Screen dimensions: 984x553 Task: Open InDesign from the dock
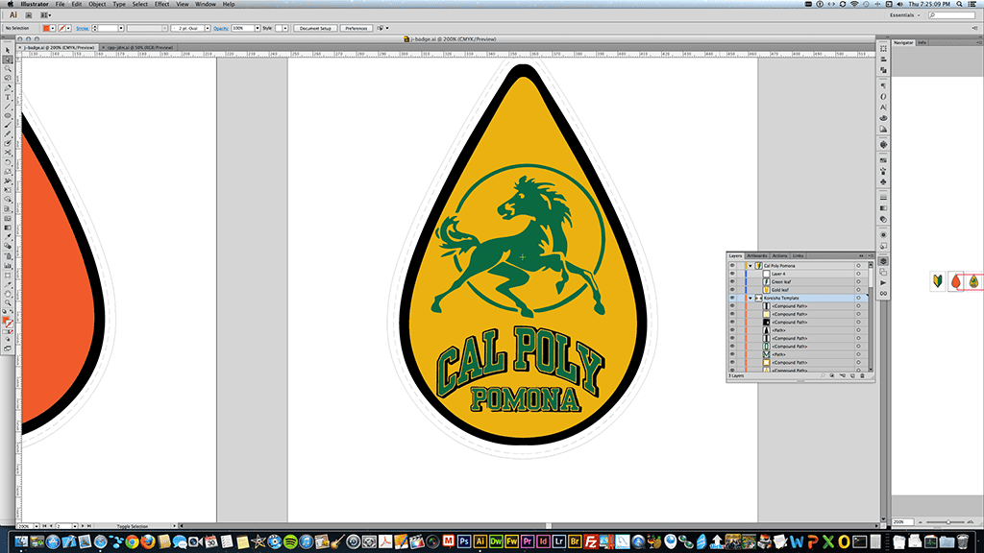[543, 541]
